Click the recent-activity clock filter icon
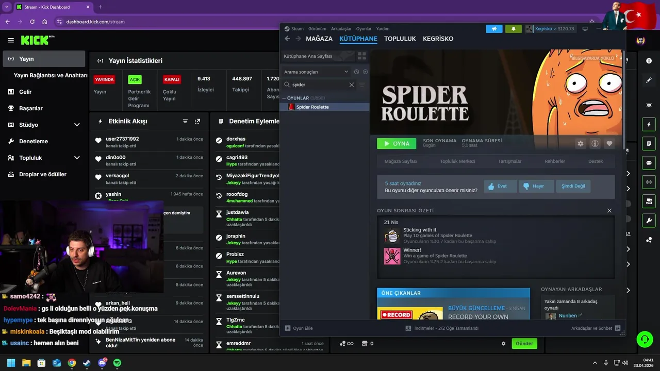The width and height of the screenshot is (660, 371). 356,72
